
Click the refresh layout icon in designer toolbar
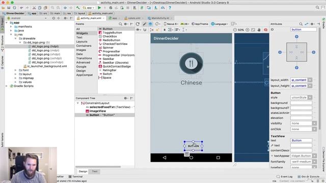point(138,24)
